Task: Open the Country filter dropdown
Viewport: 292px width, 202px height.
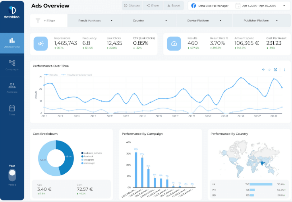Action: point(149,21)
